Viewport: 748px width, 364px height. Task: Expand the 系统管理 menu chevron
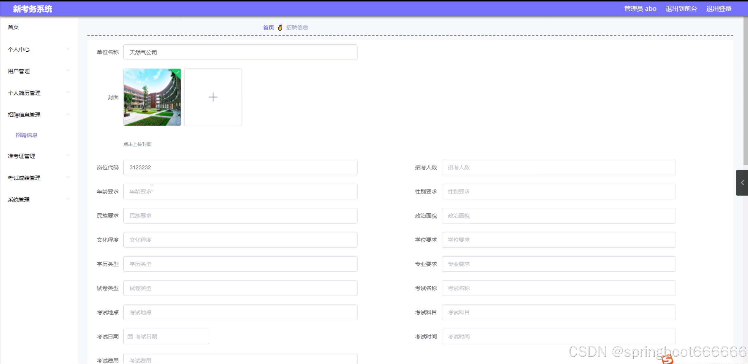point(68,199)
